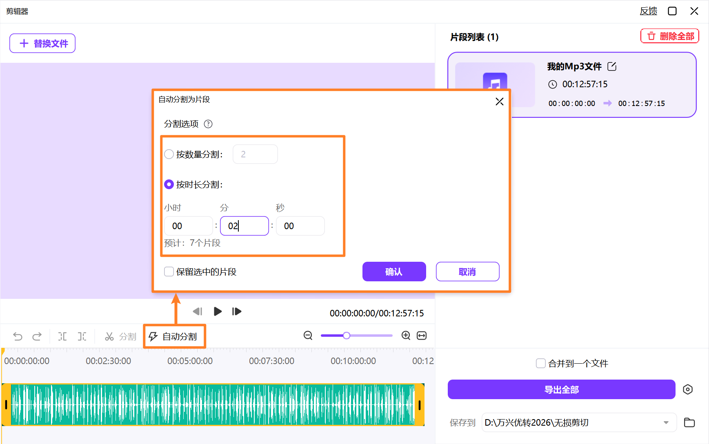Viewport: 709px width, 444px height.
Task: Check the 合并到一个文件 option
Action: tap(541, 363)
